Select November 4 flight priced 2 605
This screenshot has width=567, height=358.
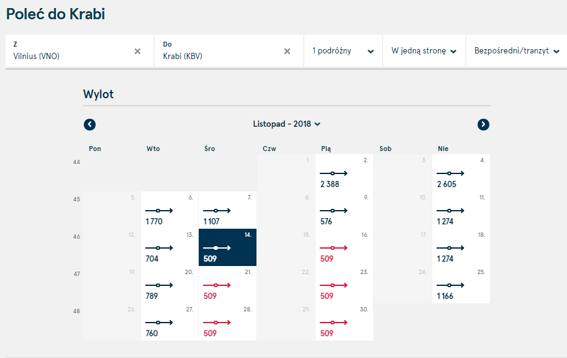pos(461,173)
